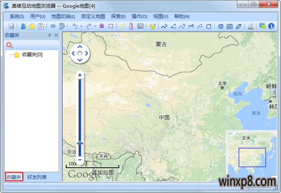Viewport: 281px width, 193px height.
Task: Open the 视图(V) menu
Action: point(161,16)
